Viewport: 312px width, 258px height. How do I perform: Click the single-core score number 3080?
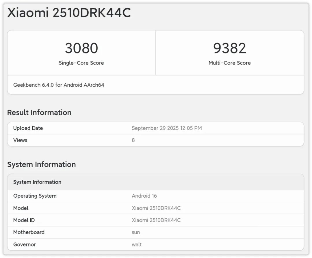click(x=81, y=48)
